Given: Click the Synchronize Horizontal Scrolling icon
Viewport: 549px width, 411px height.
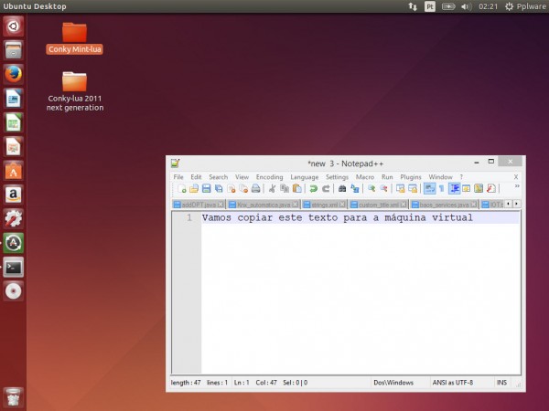Looking at the screenshot, I should (413, 189).
